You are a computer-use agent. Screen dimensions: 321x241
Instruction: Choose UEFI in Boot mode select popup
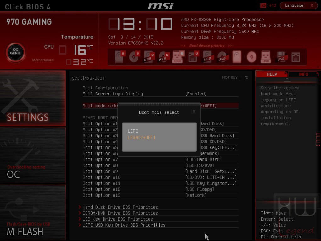(x=133, y=131)
